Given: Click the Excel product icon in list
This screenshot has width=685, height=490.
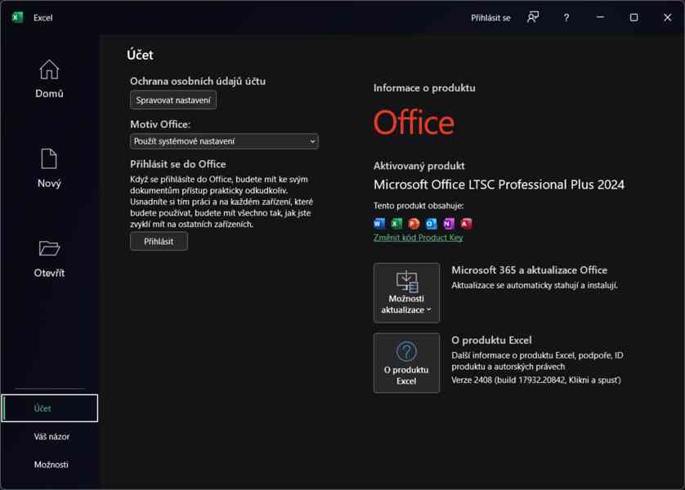Looking at the screenshot, I should [396, 224].
